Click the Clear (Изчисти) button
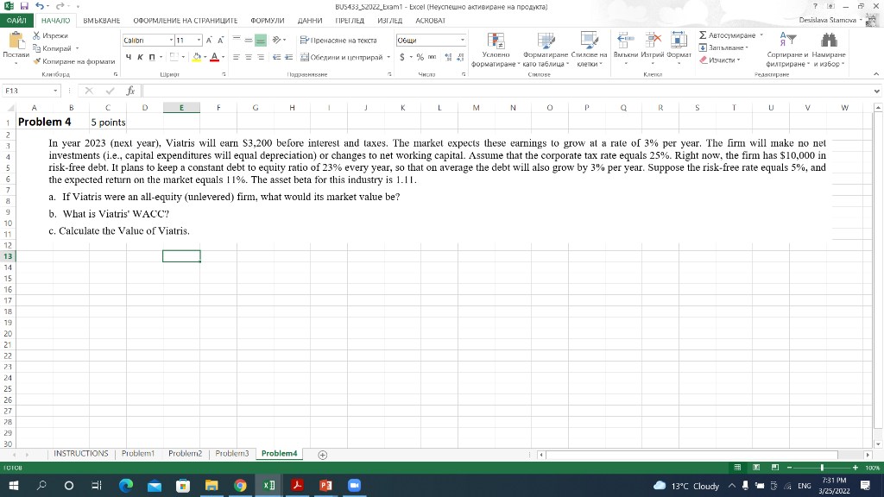Image resolution: width=884 pixels, height=497 pixels. click(x=715, y=60)
